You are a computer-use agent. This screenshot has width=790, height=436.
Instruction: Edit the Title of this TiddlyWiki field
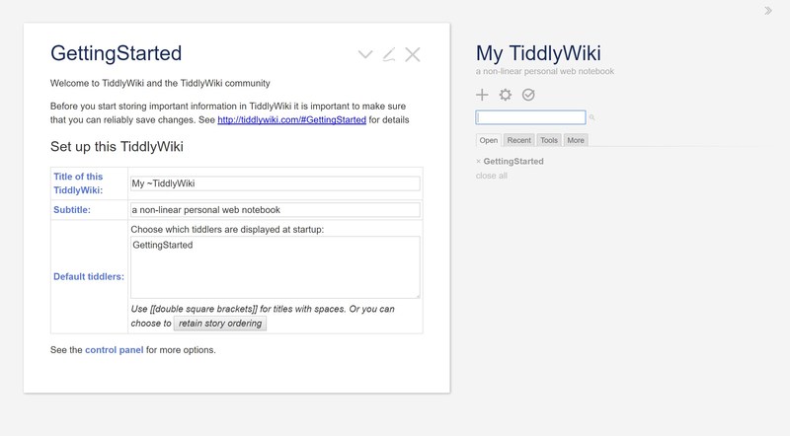tap(276, 183)
